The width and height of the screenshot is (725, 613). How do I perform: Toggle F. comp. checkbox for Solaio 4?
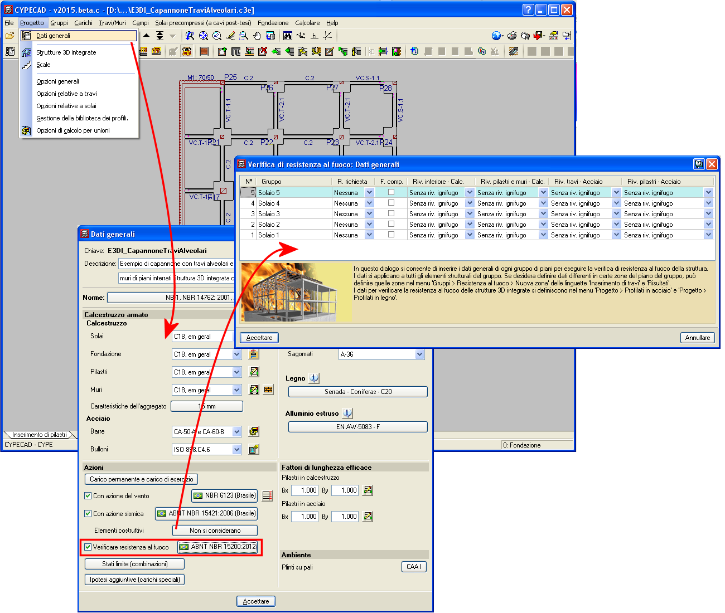(391, 203)
